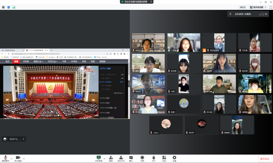Open the speaker view layout dropdown
The image size is (273, 163).
tap(258, 7)
